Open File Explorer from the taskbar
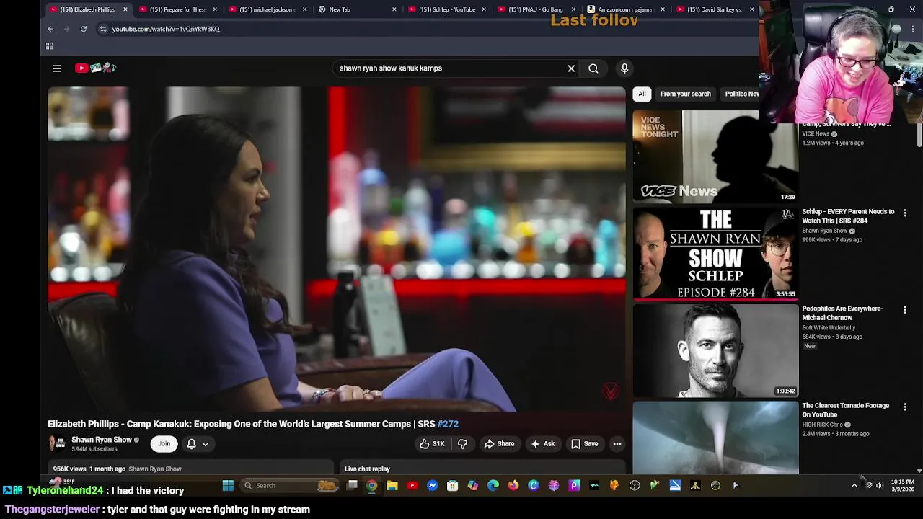Viewport: 923px width, 519px height. [392, 486]
